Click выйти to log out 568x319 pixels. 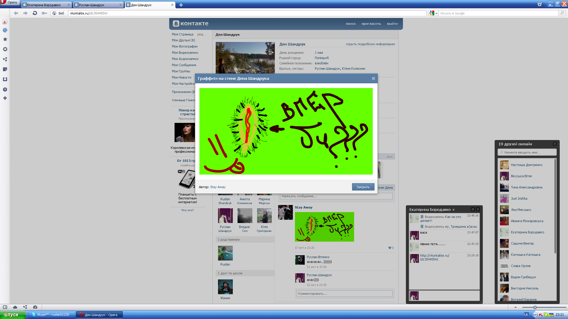click(x=392, y=24)
